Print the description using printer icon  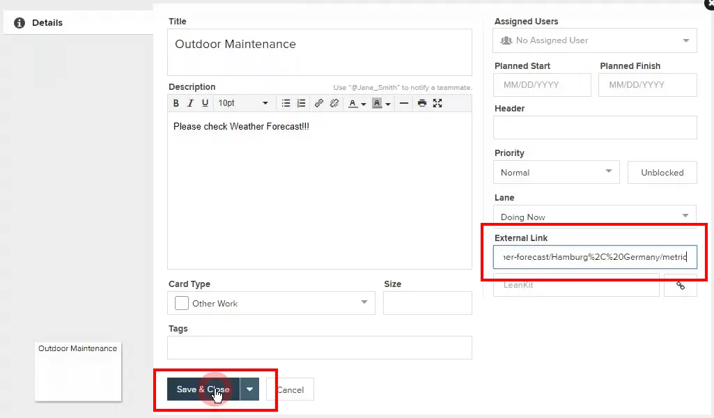(421, 103)
